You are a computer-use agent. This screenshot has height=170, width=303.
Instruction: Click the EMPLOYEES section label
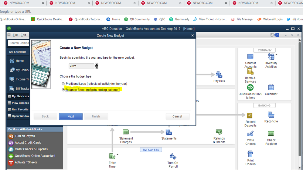pos(151,150)
